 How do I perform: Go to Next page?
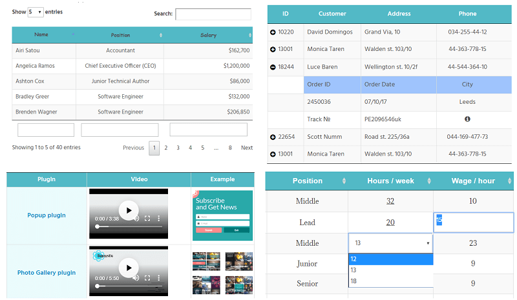(247, 148)
